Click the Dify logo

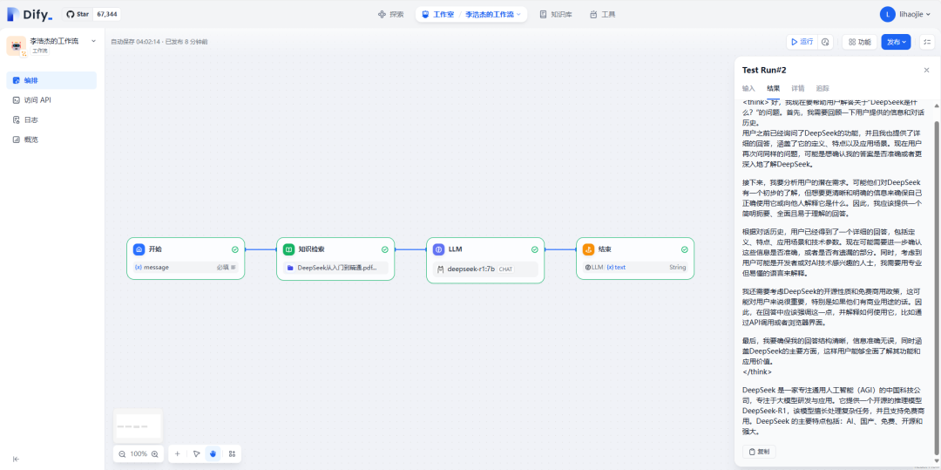pos(30,15)
